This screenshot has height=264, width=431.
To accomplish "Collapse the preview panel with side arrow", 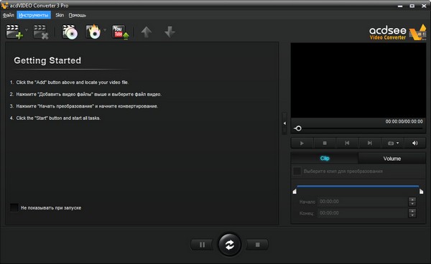I will [x=284, y=123].
